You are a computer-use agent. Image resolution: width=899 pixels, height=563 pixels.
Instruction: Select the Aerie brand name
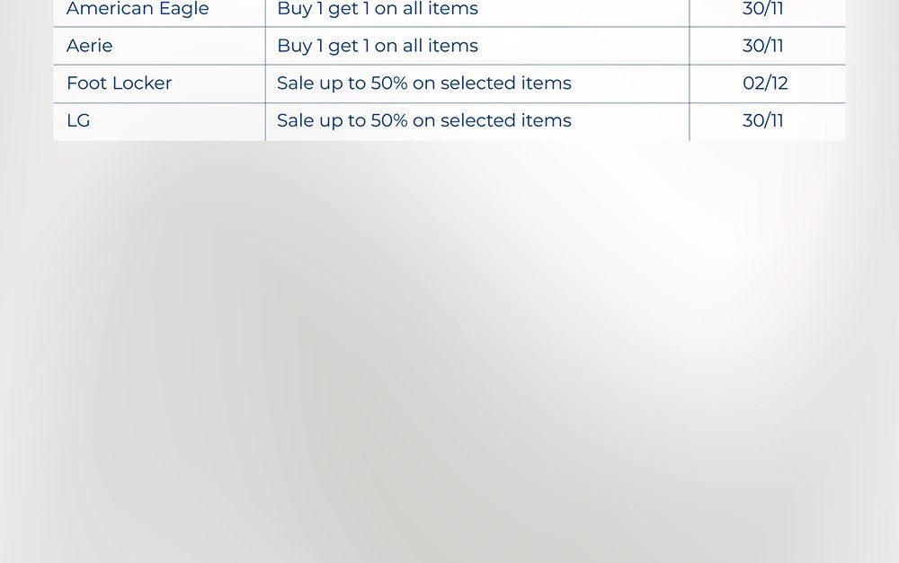[x=90, y=46]
